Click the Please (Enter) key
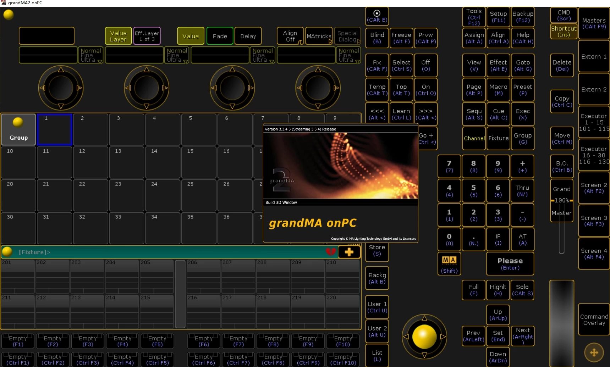Screen dimensions: 610x367 pyautogui.click(x=510, y=263)
